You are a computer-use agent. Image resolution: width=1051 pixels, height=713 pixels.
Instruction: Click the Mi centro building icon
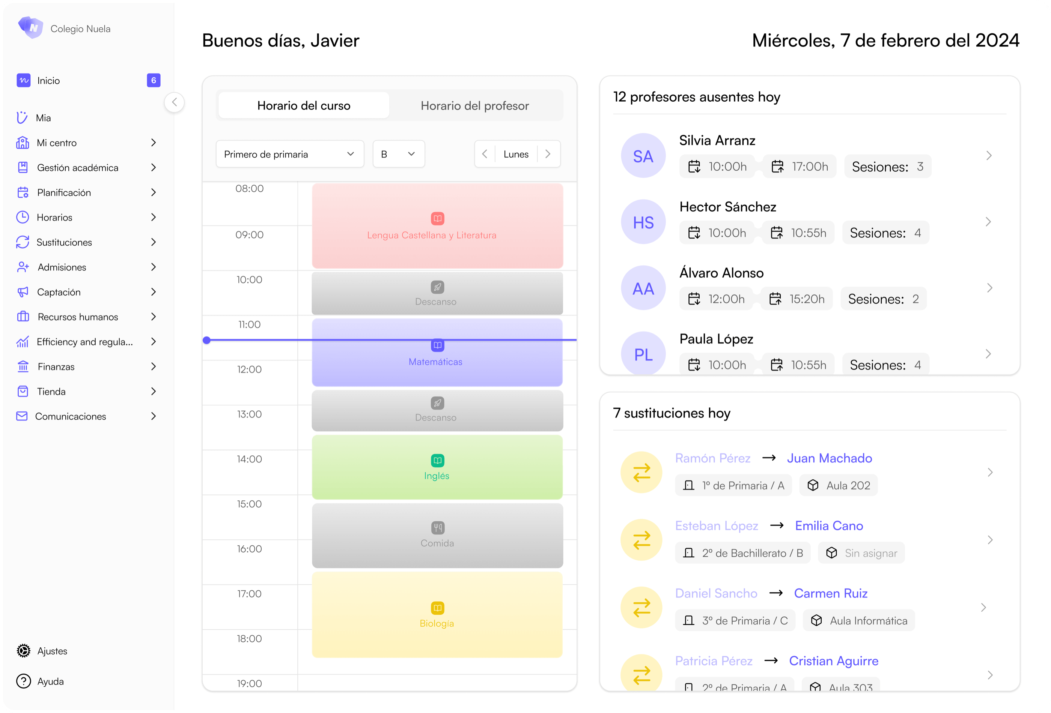(x=23, y=143)
